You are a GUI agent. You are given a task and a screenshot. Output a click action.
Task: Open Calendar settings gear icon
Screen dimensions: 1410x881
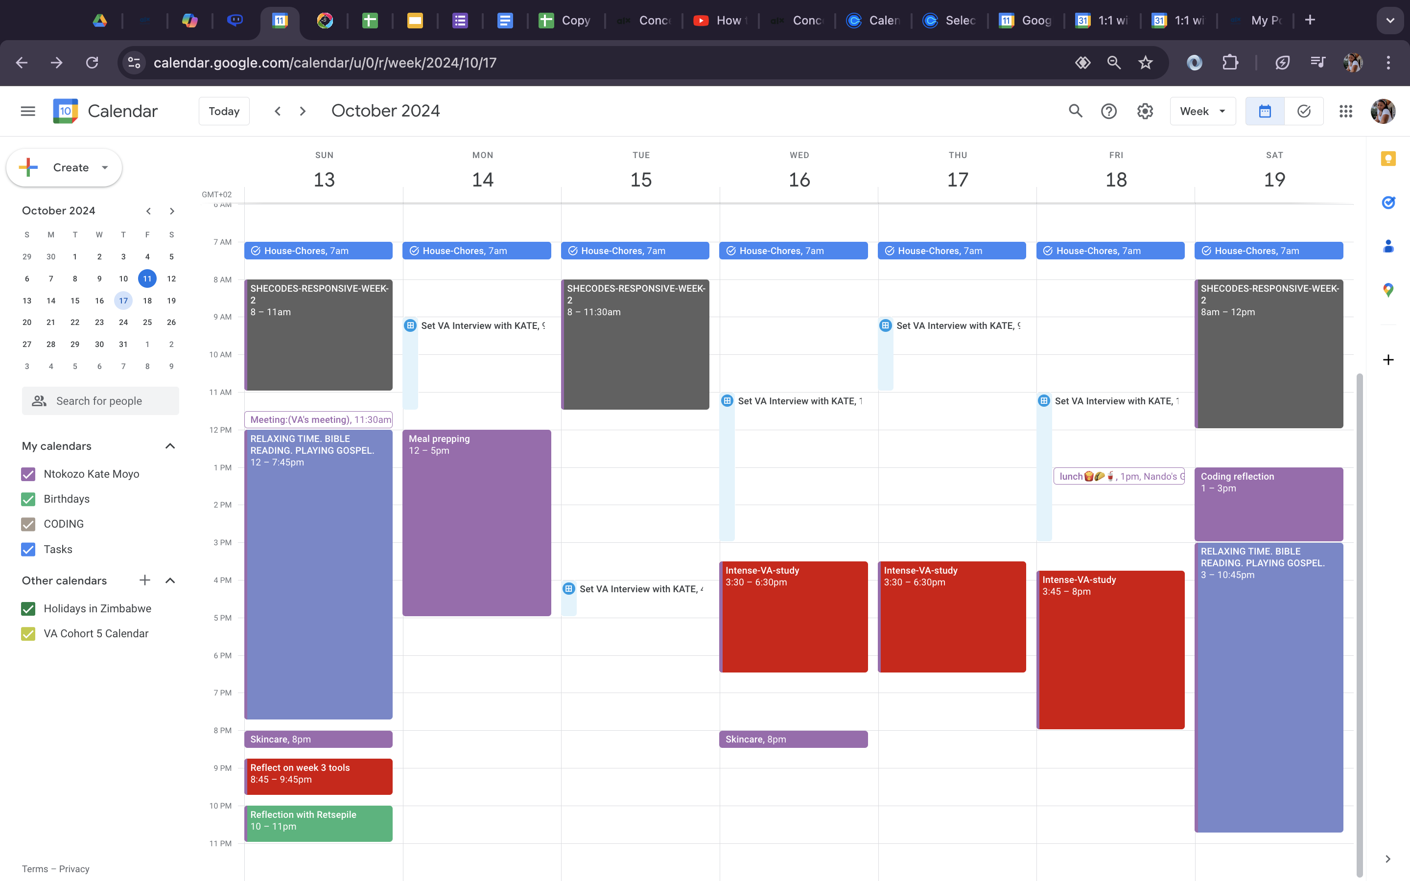[1144, 111]
